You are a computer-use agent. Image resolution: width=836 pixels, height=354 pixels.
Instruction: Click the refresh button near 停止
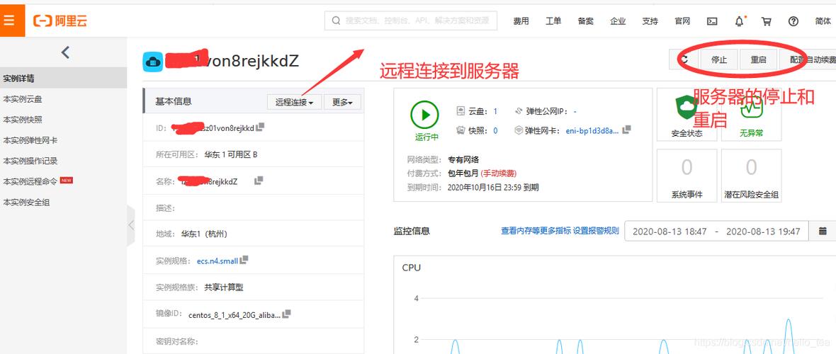[684, 59]
